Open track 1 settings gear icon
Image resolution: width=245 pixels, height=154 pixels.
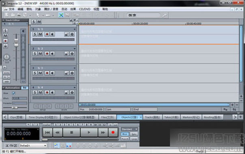[72, 34]
